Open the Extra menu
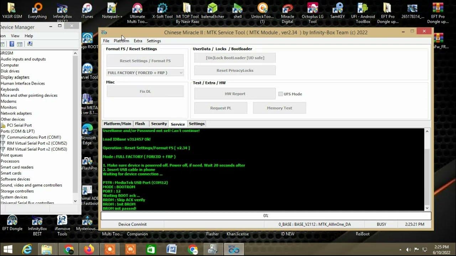 pyautogui.click(x=138, y=41)
